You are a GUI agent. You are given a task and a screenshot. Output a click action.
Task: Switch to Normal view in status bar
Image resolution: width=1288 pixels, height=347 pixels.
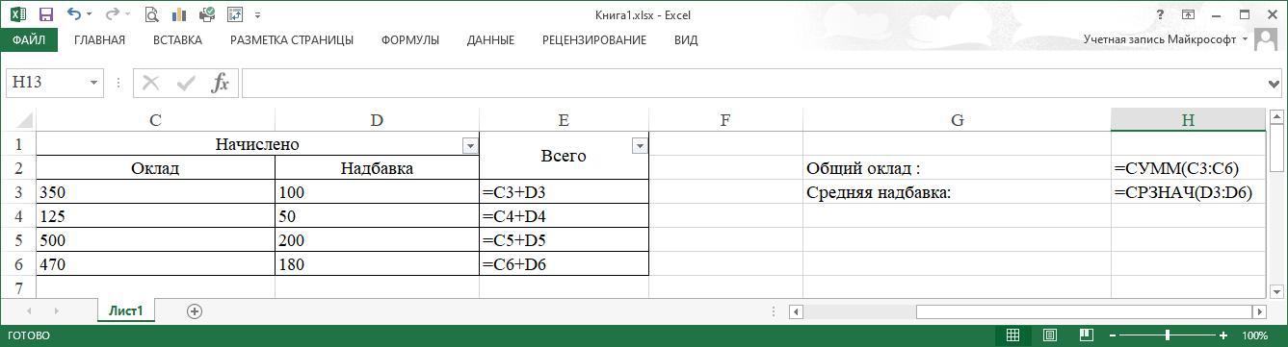(x=1012, y=335)
